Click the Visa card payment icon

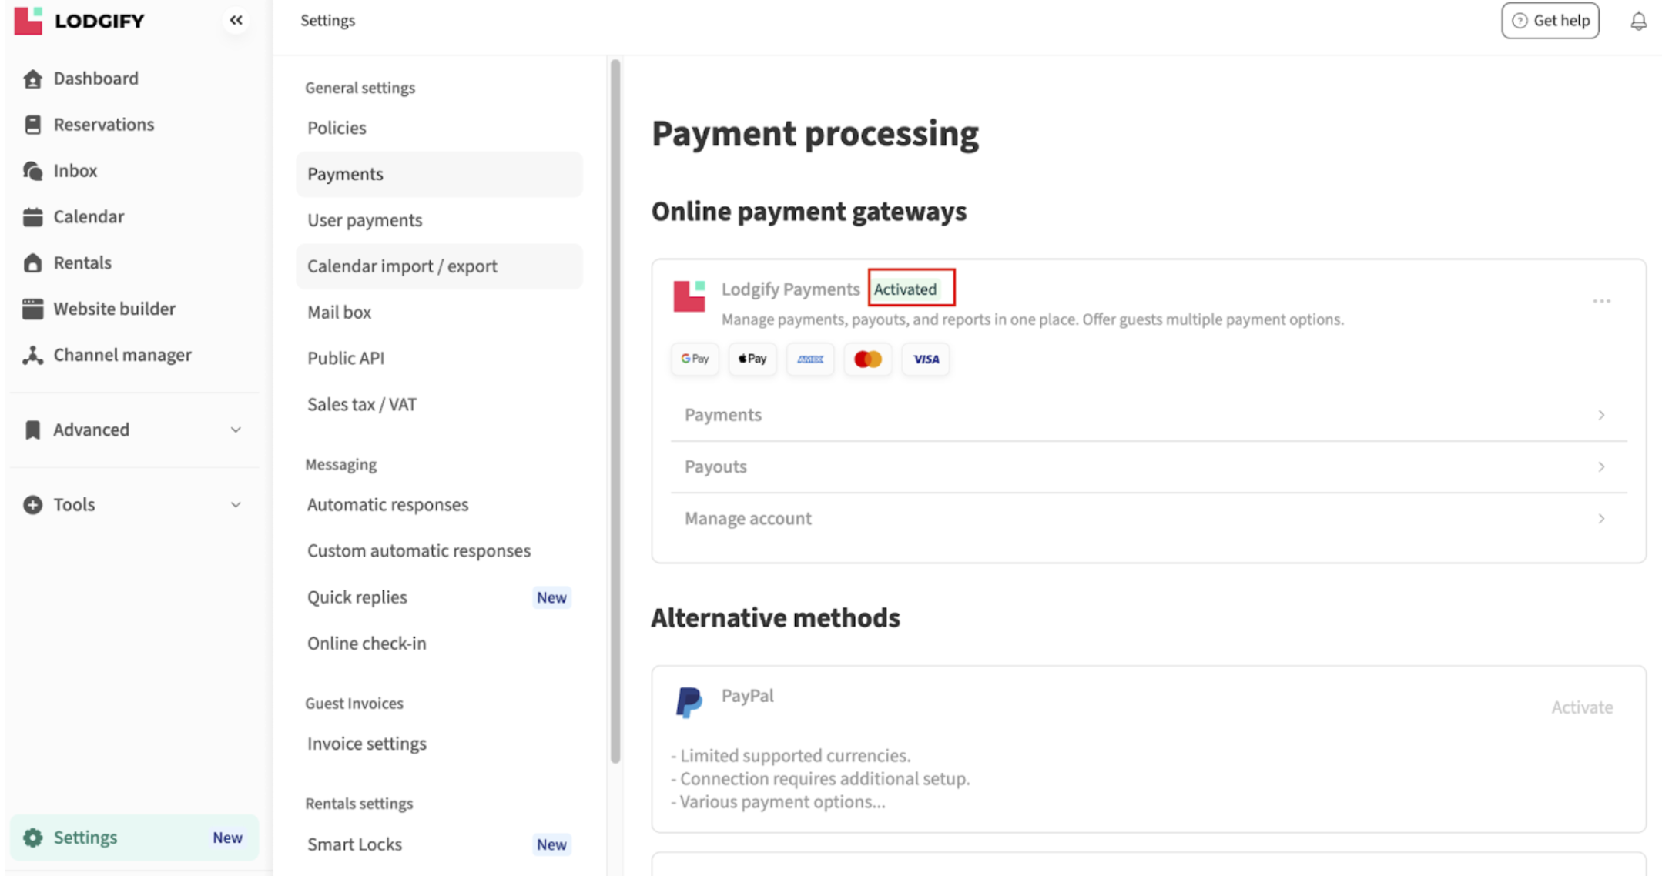click(926, 359)
